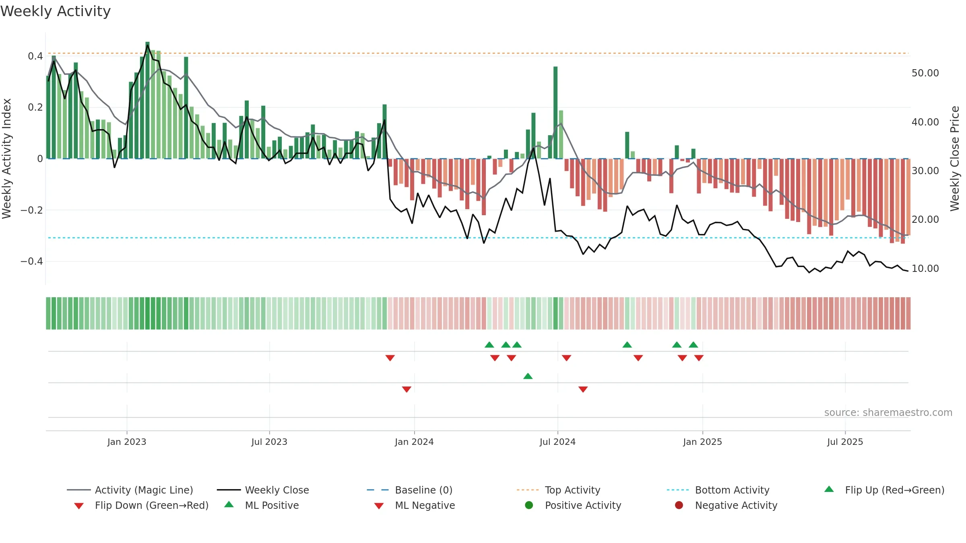Viewport: 966px width, 543px height.
Task: Click the Positive Activity green circle legend icon
Action: click(529, 505)
